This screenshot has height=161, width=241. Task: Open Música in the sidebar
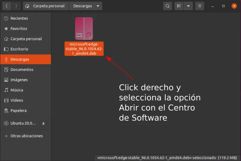pyautogui.click(x=26, y=90)
